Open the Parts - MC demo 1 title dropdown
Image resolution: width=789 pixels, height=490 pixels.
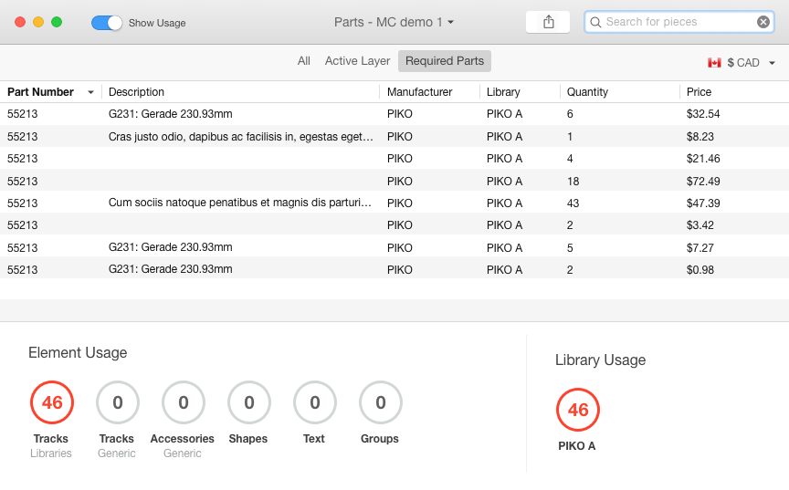click(394, 22)
